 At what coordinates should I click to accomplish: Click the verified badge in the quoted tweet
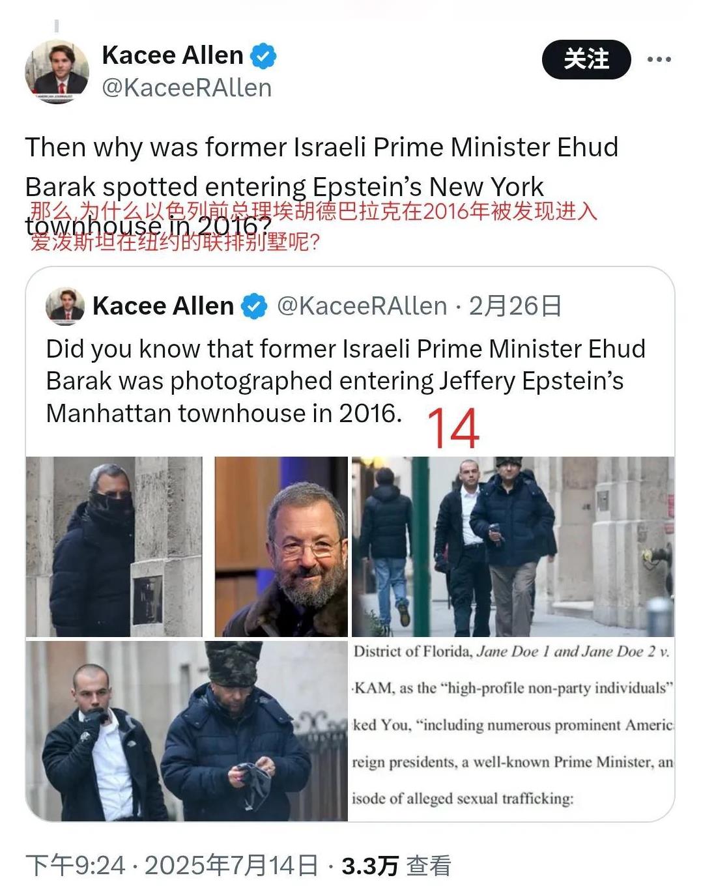coord(254,306)
